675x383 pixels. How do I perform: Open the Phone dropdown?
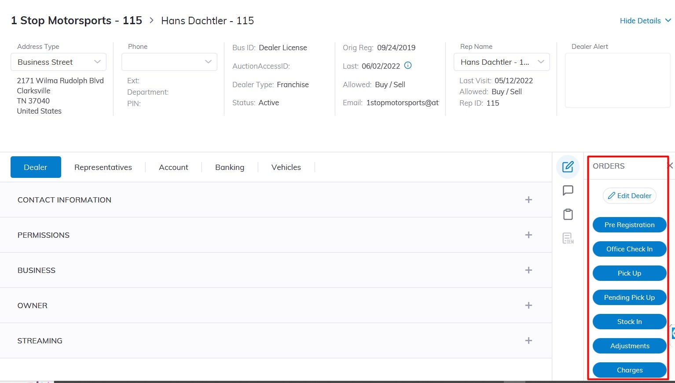(169, 62)
